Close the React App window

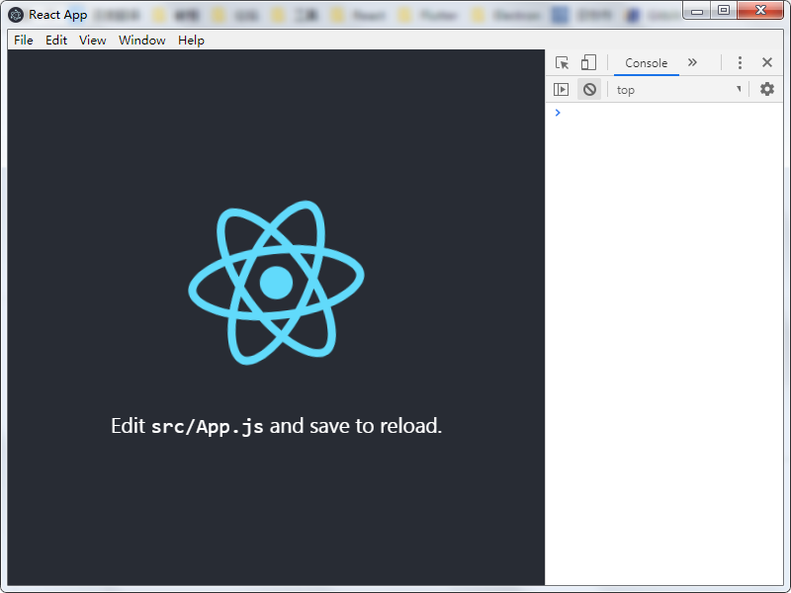pyautogui.click(x=760, y=10)
